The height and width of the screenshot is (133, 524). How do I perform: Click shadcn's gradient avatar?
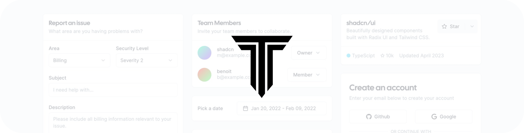204,53
